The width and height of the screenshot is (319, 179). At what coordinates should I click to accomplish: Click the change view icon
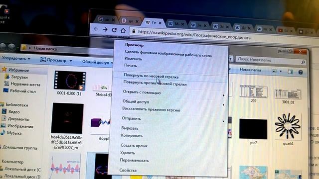click(x=275, y=71)
